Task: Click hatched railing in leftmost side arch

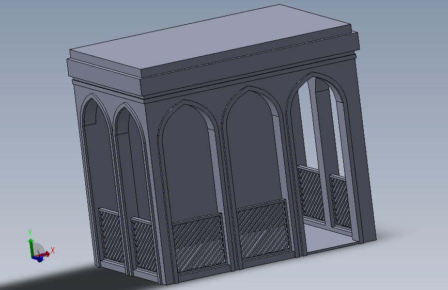Action: click(x=112, y=237)
